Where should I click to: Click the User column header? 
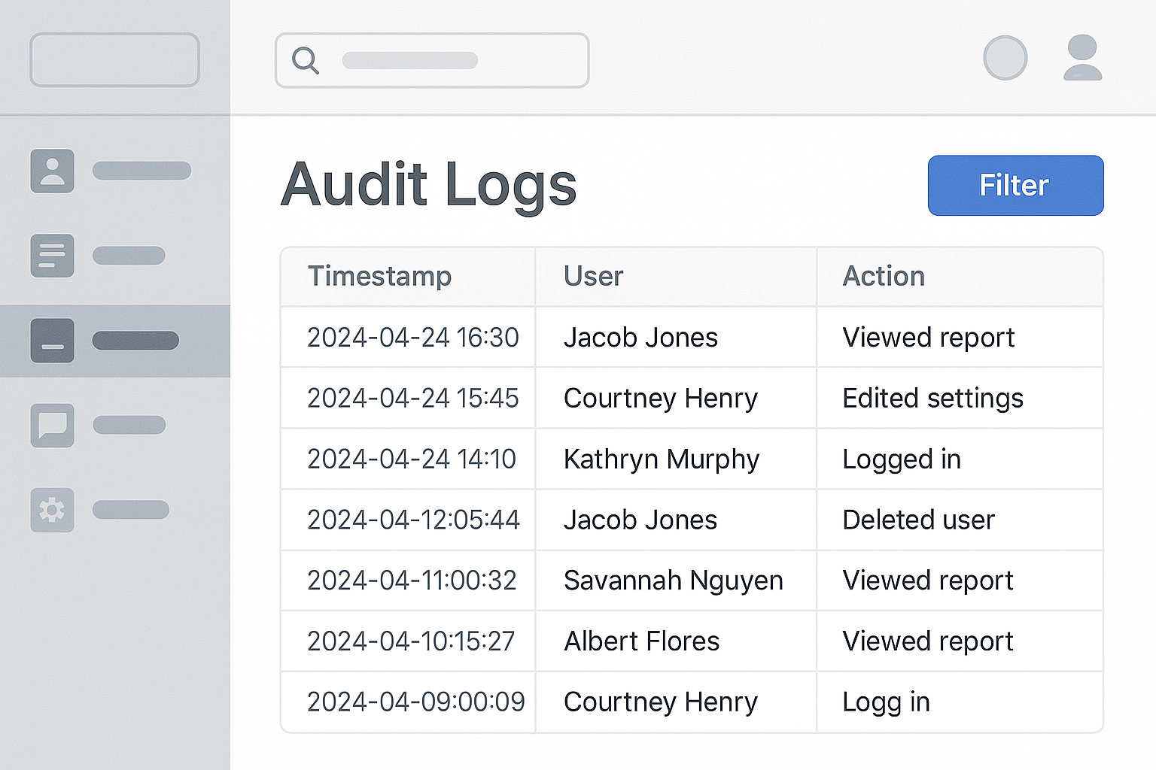(593, 277)
